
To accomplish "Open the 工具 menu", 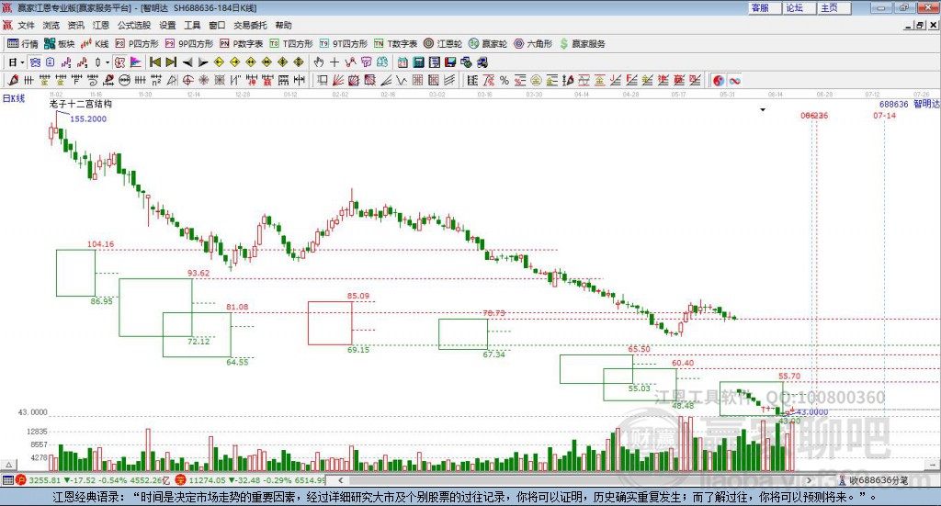I will (x=192, y=25).
